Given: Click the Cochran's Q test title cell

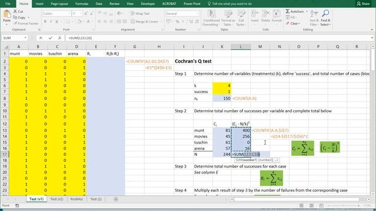Looking at the screenshot, I should 193,61.
